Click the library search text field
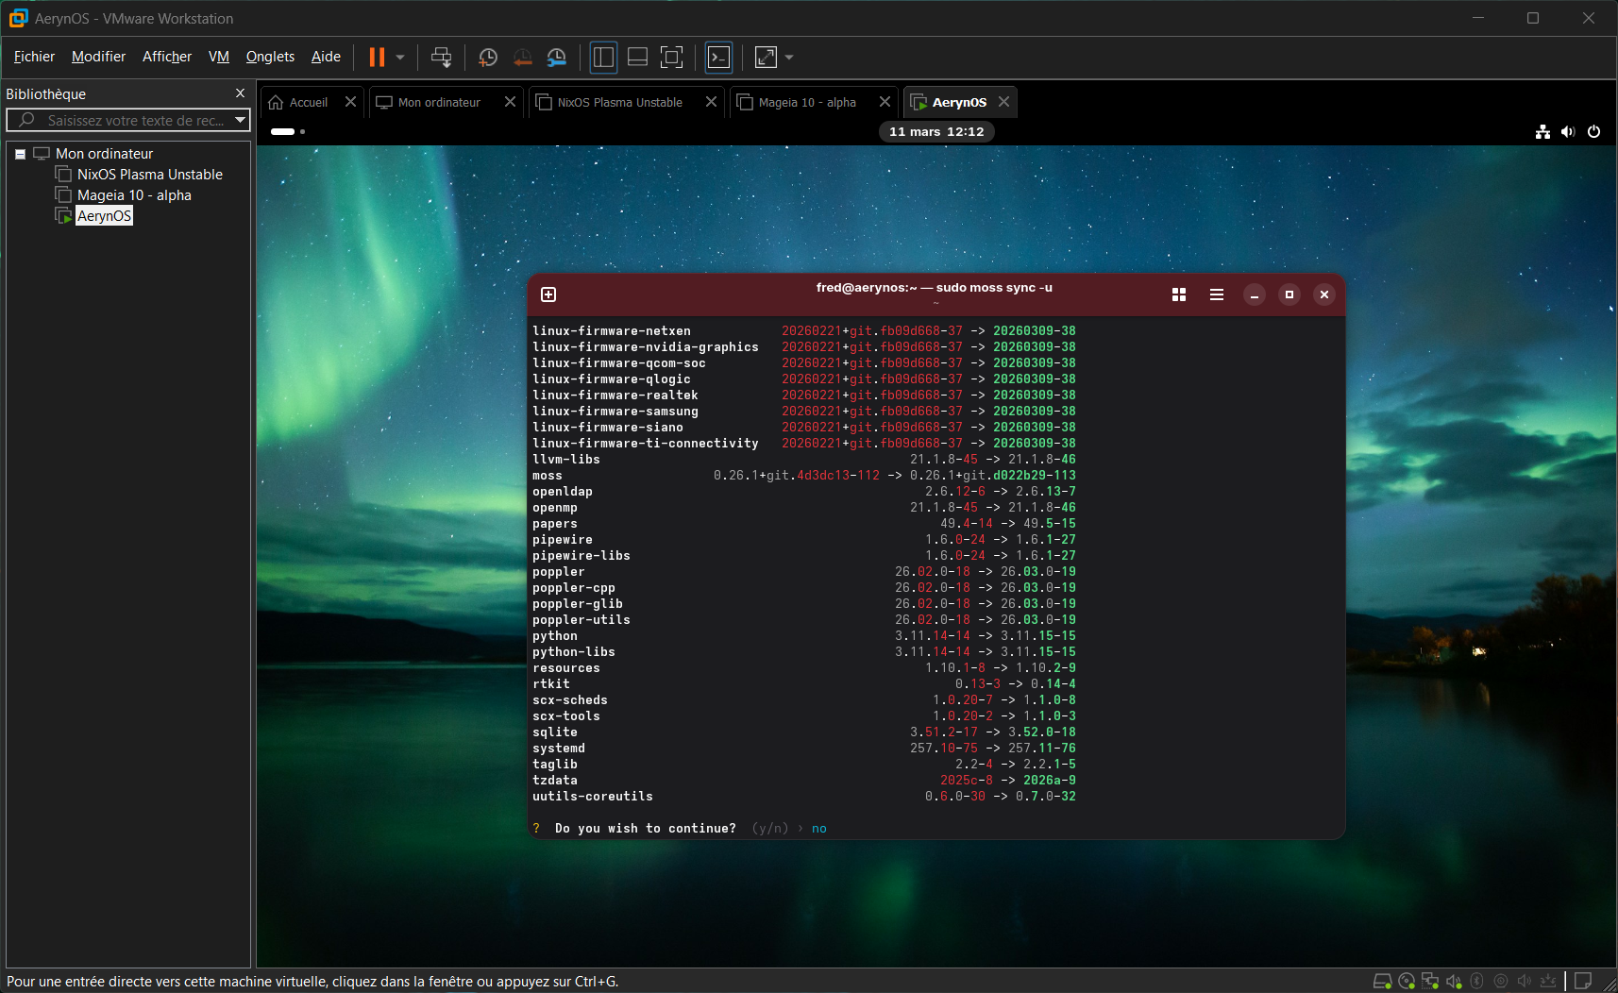The image size is (1618, 993). [135, 120]
